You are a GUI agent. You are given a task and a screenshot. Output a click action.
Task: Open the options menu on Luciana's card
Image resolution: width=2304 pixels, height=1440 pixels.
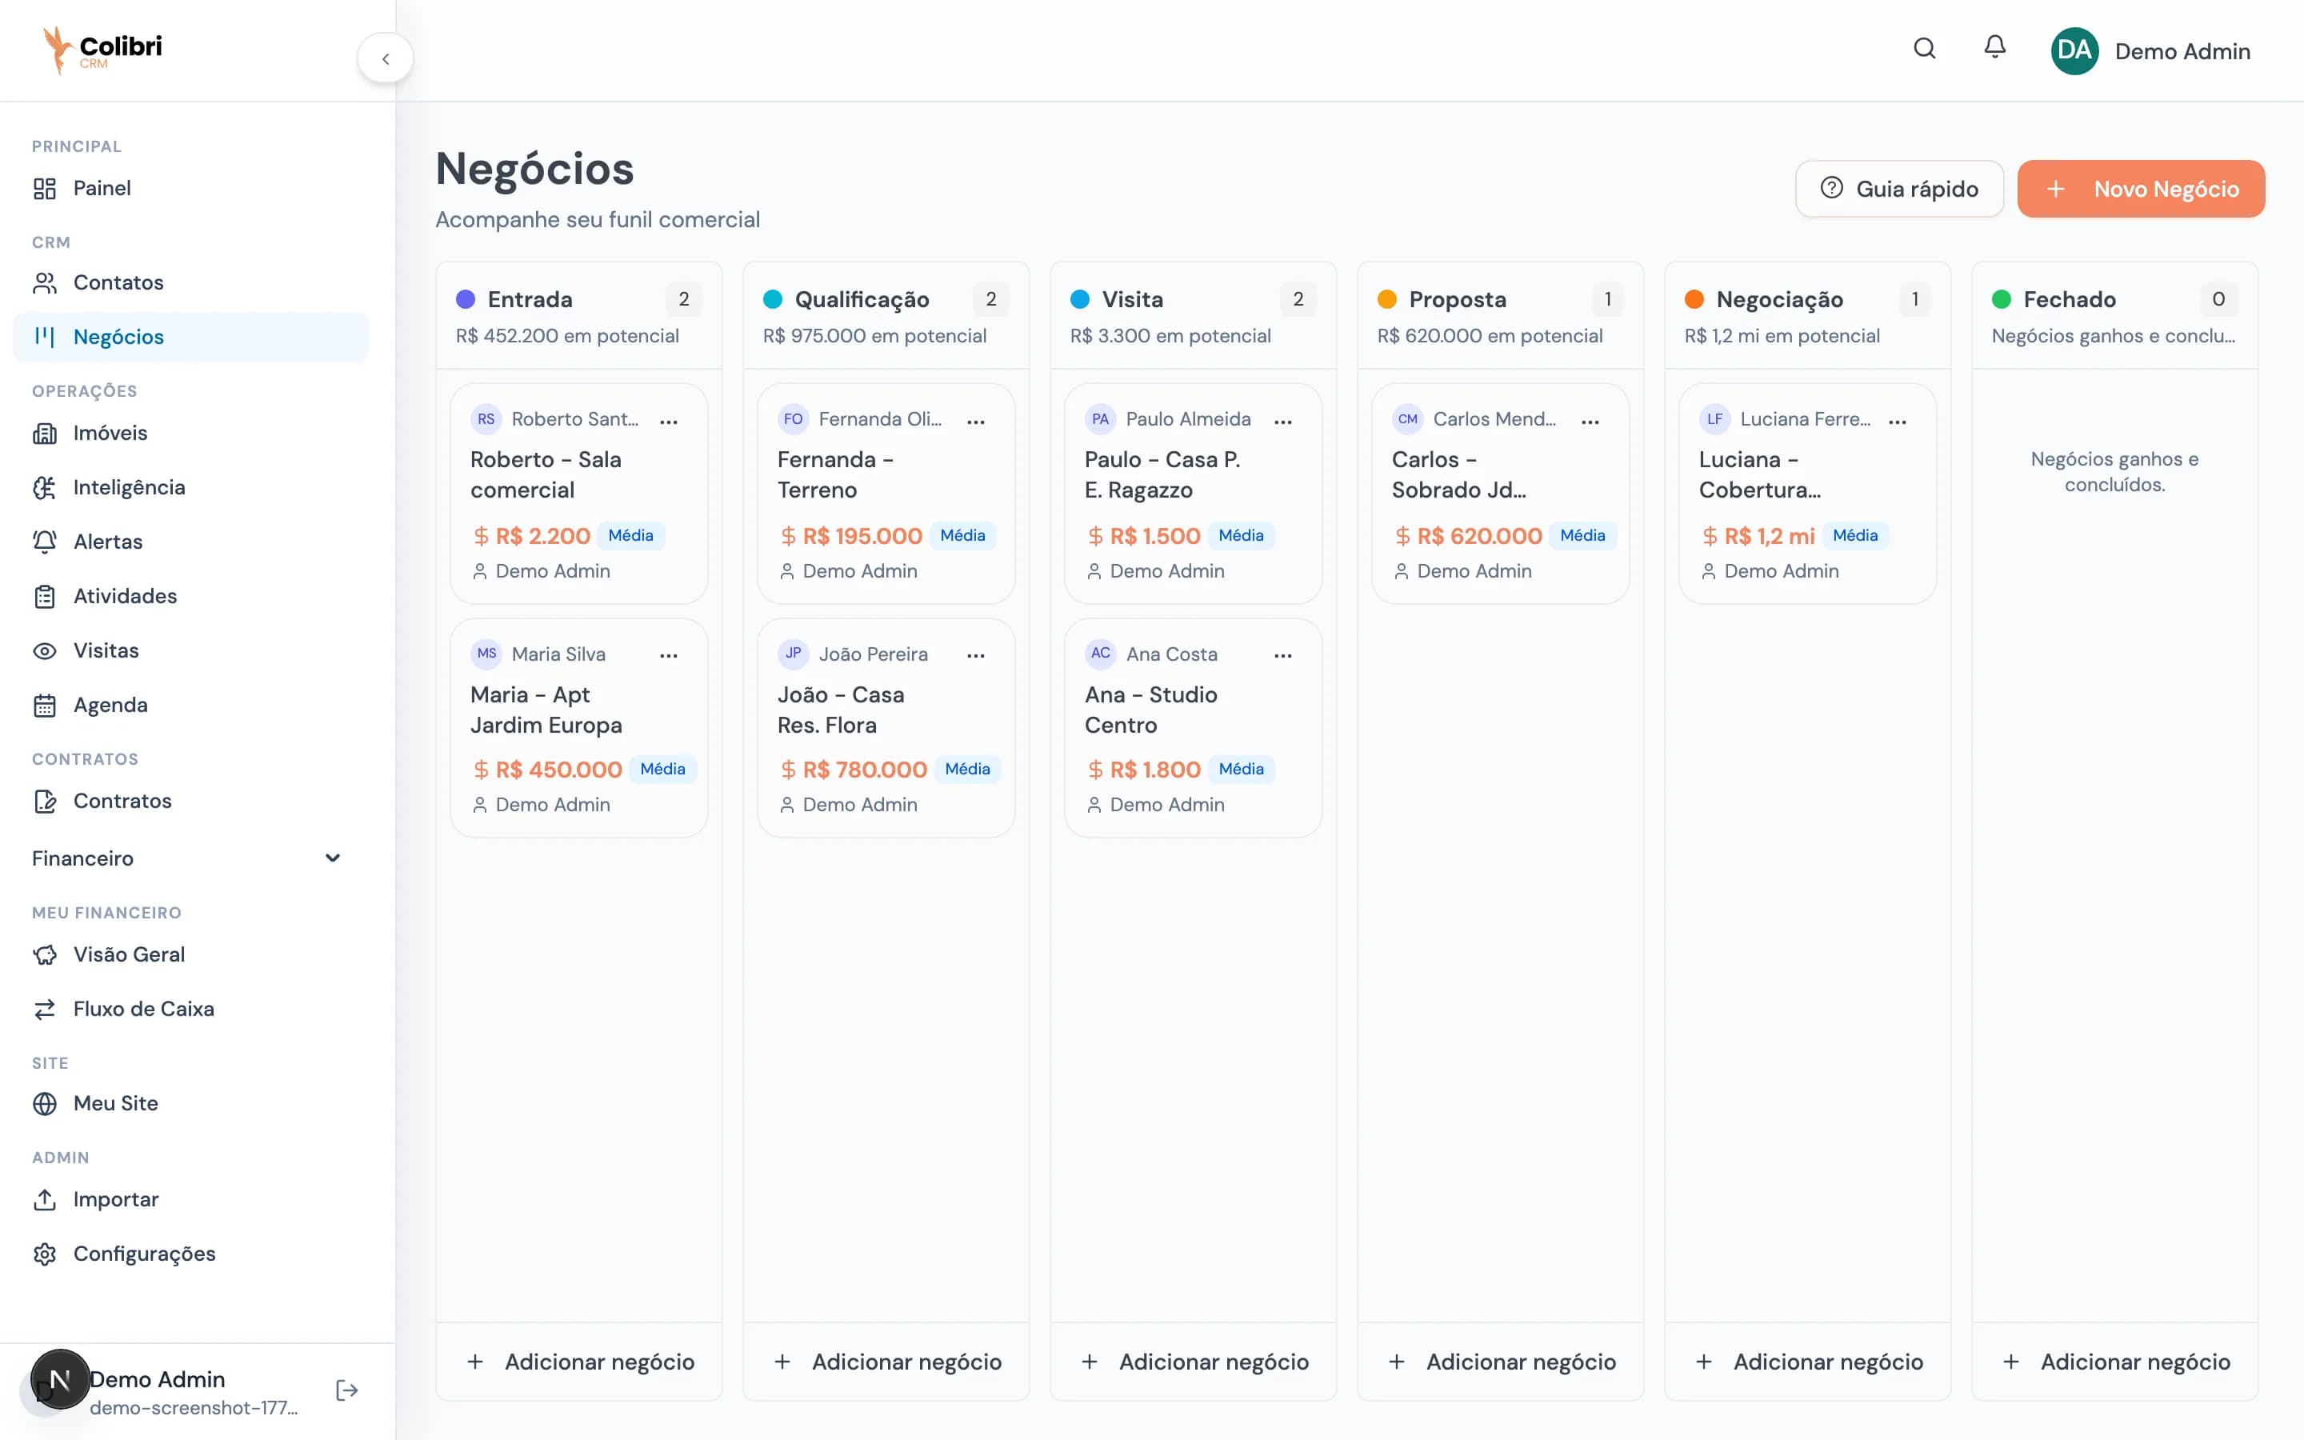click(1897, 420)
